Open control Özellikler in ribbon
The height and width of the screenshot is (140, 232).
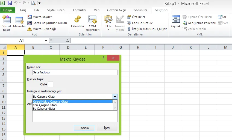point(136,17)
